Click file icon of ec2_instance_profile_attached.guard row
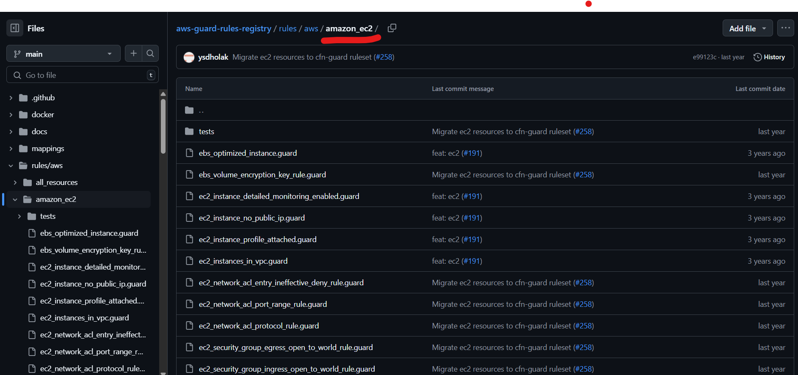Screen dimensions: 798x375 [189, 240]
